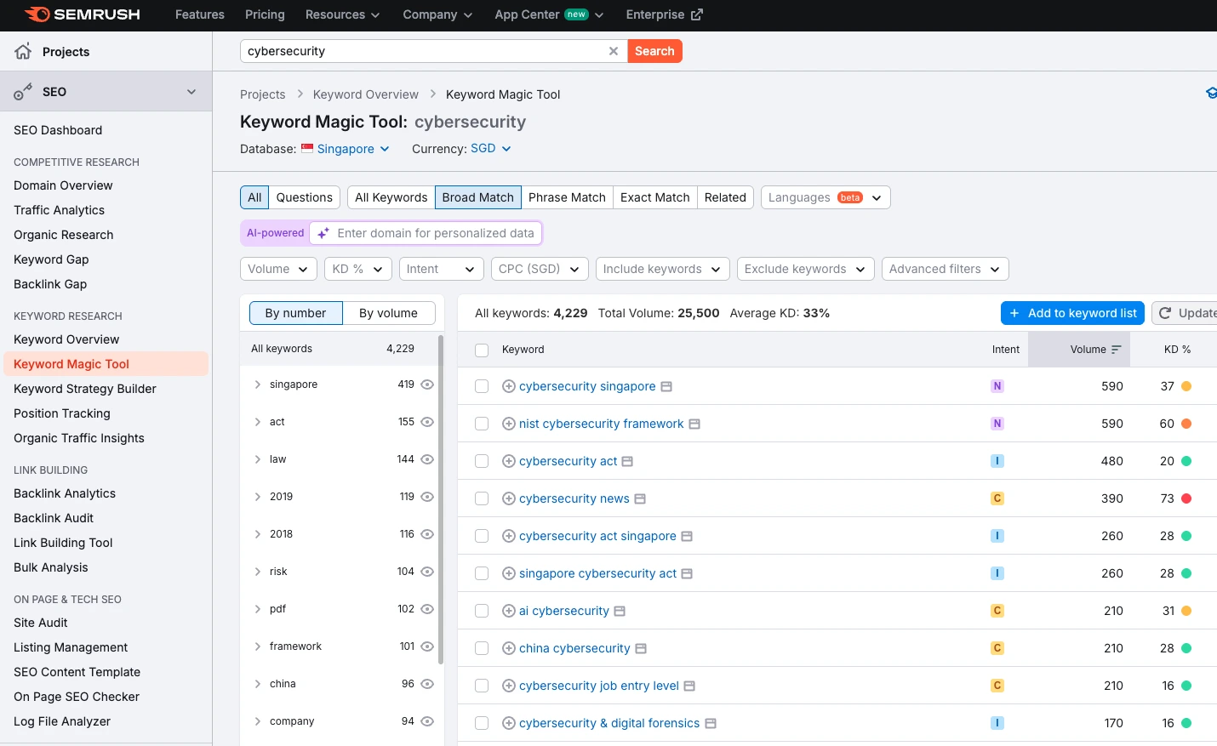Open SERP icon for cybersecurity act singapore
Image resolution: width=1217 pixels, height=746 pixels.
pos(687,536)
